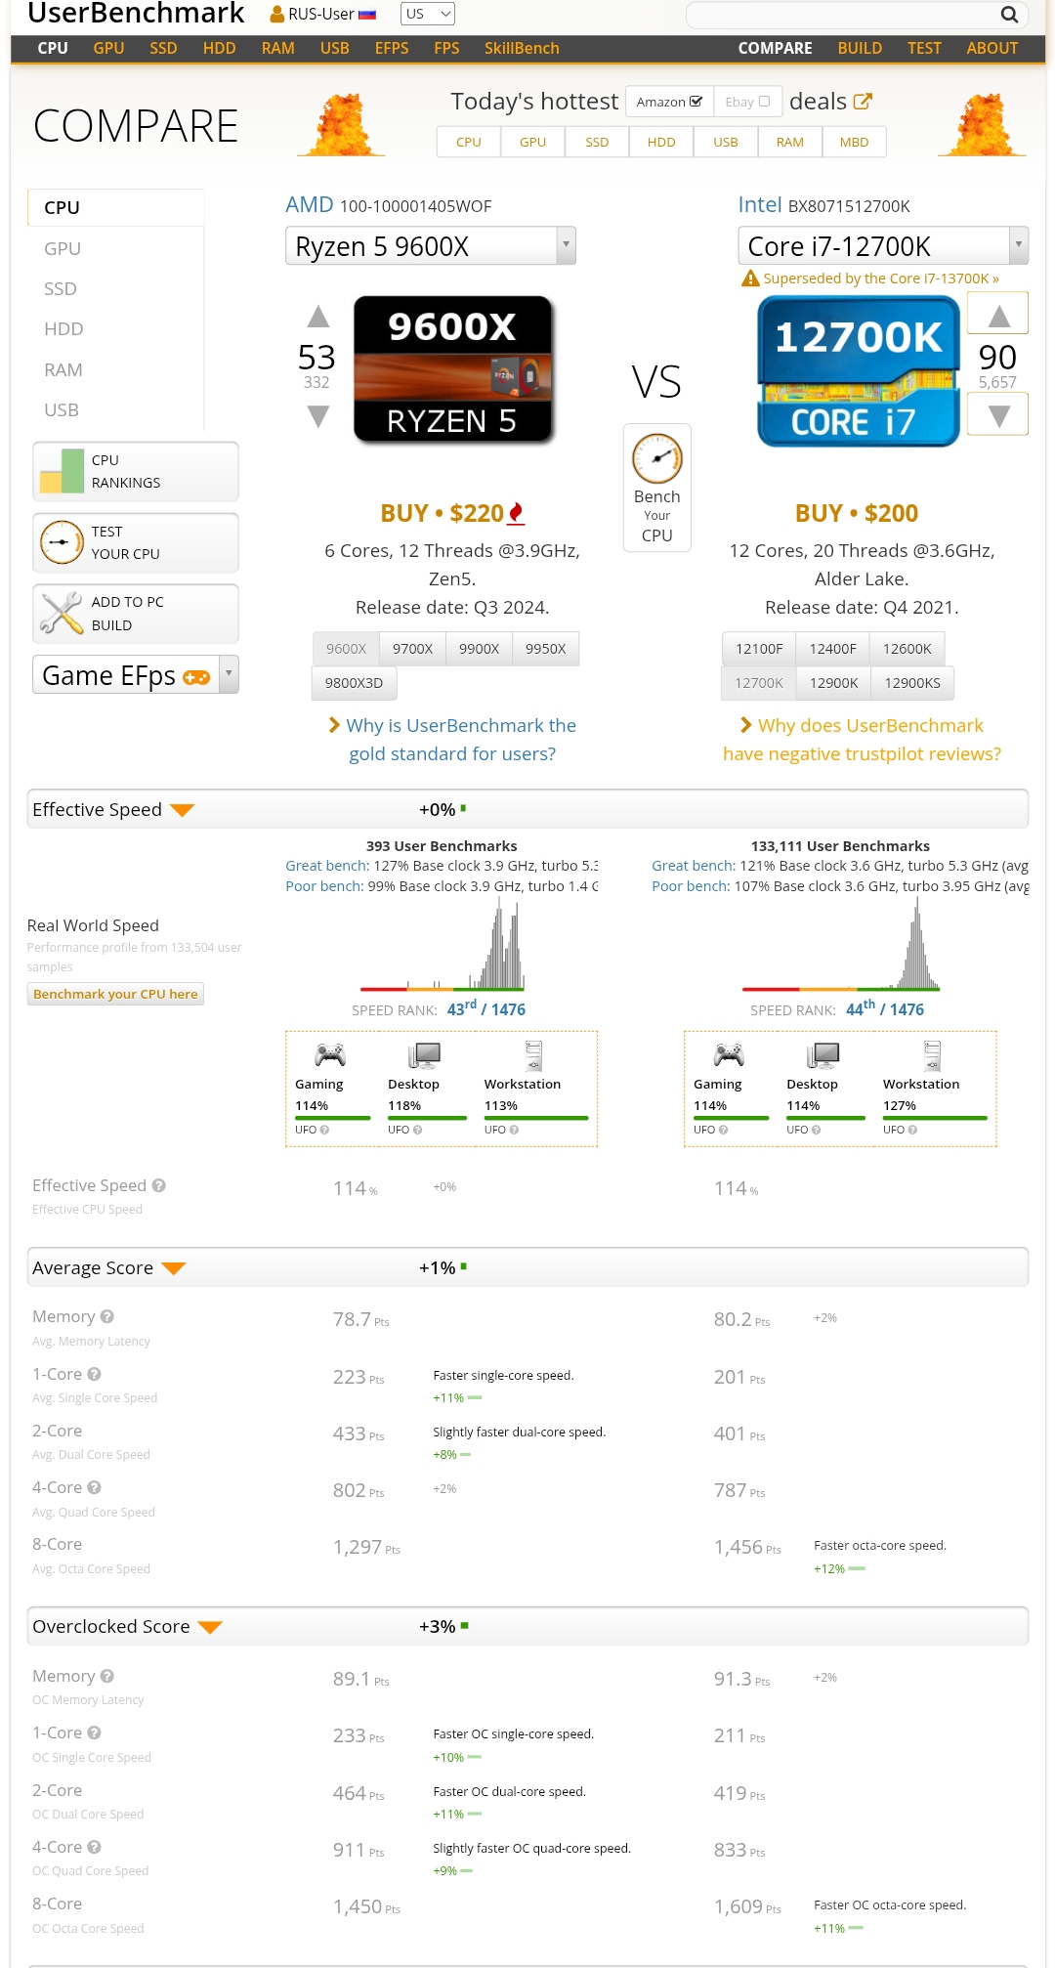Screen dimensions: 1055x1968
Task: Open negative trustpilot reviews link
Action: pos(862,740)
